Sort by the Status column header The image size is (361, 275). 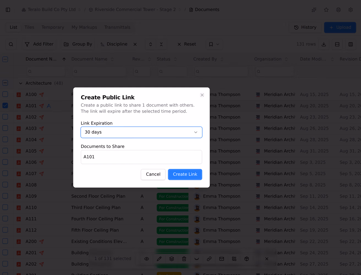(167, 59)
